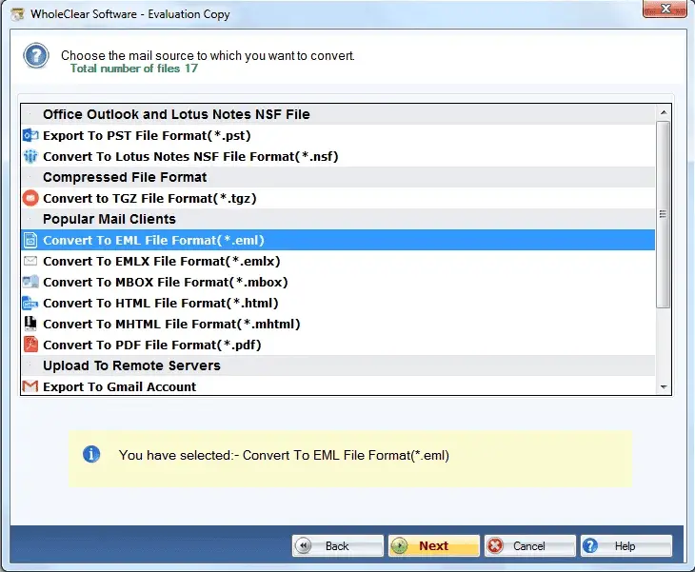
Task: Click the HTML file format icon
Action: 30,303
